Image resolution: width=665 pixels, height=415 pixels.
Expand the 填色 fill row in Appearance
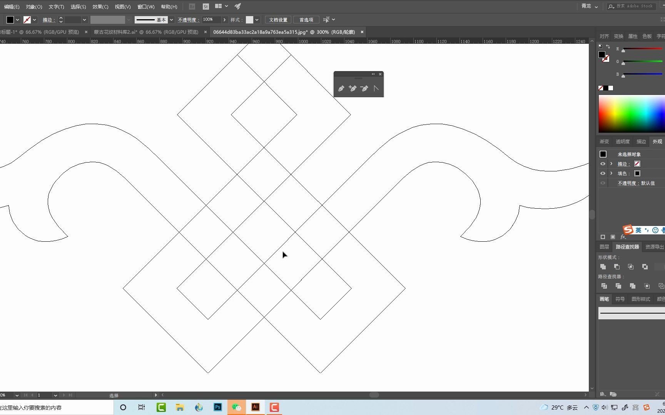(x=612, y=173)
